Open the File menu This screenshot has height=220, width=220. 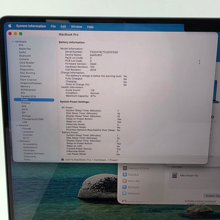pos(53,26)
